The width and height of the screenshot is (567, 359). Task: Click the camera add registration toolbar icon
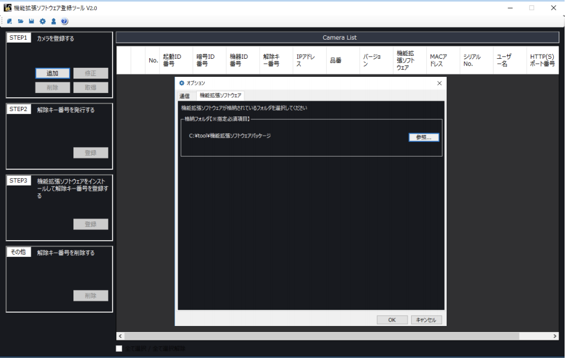8,21
